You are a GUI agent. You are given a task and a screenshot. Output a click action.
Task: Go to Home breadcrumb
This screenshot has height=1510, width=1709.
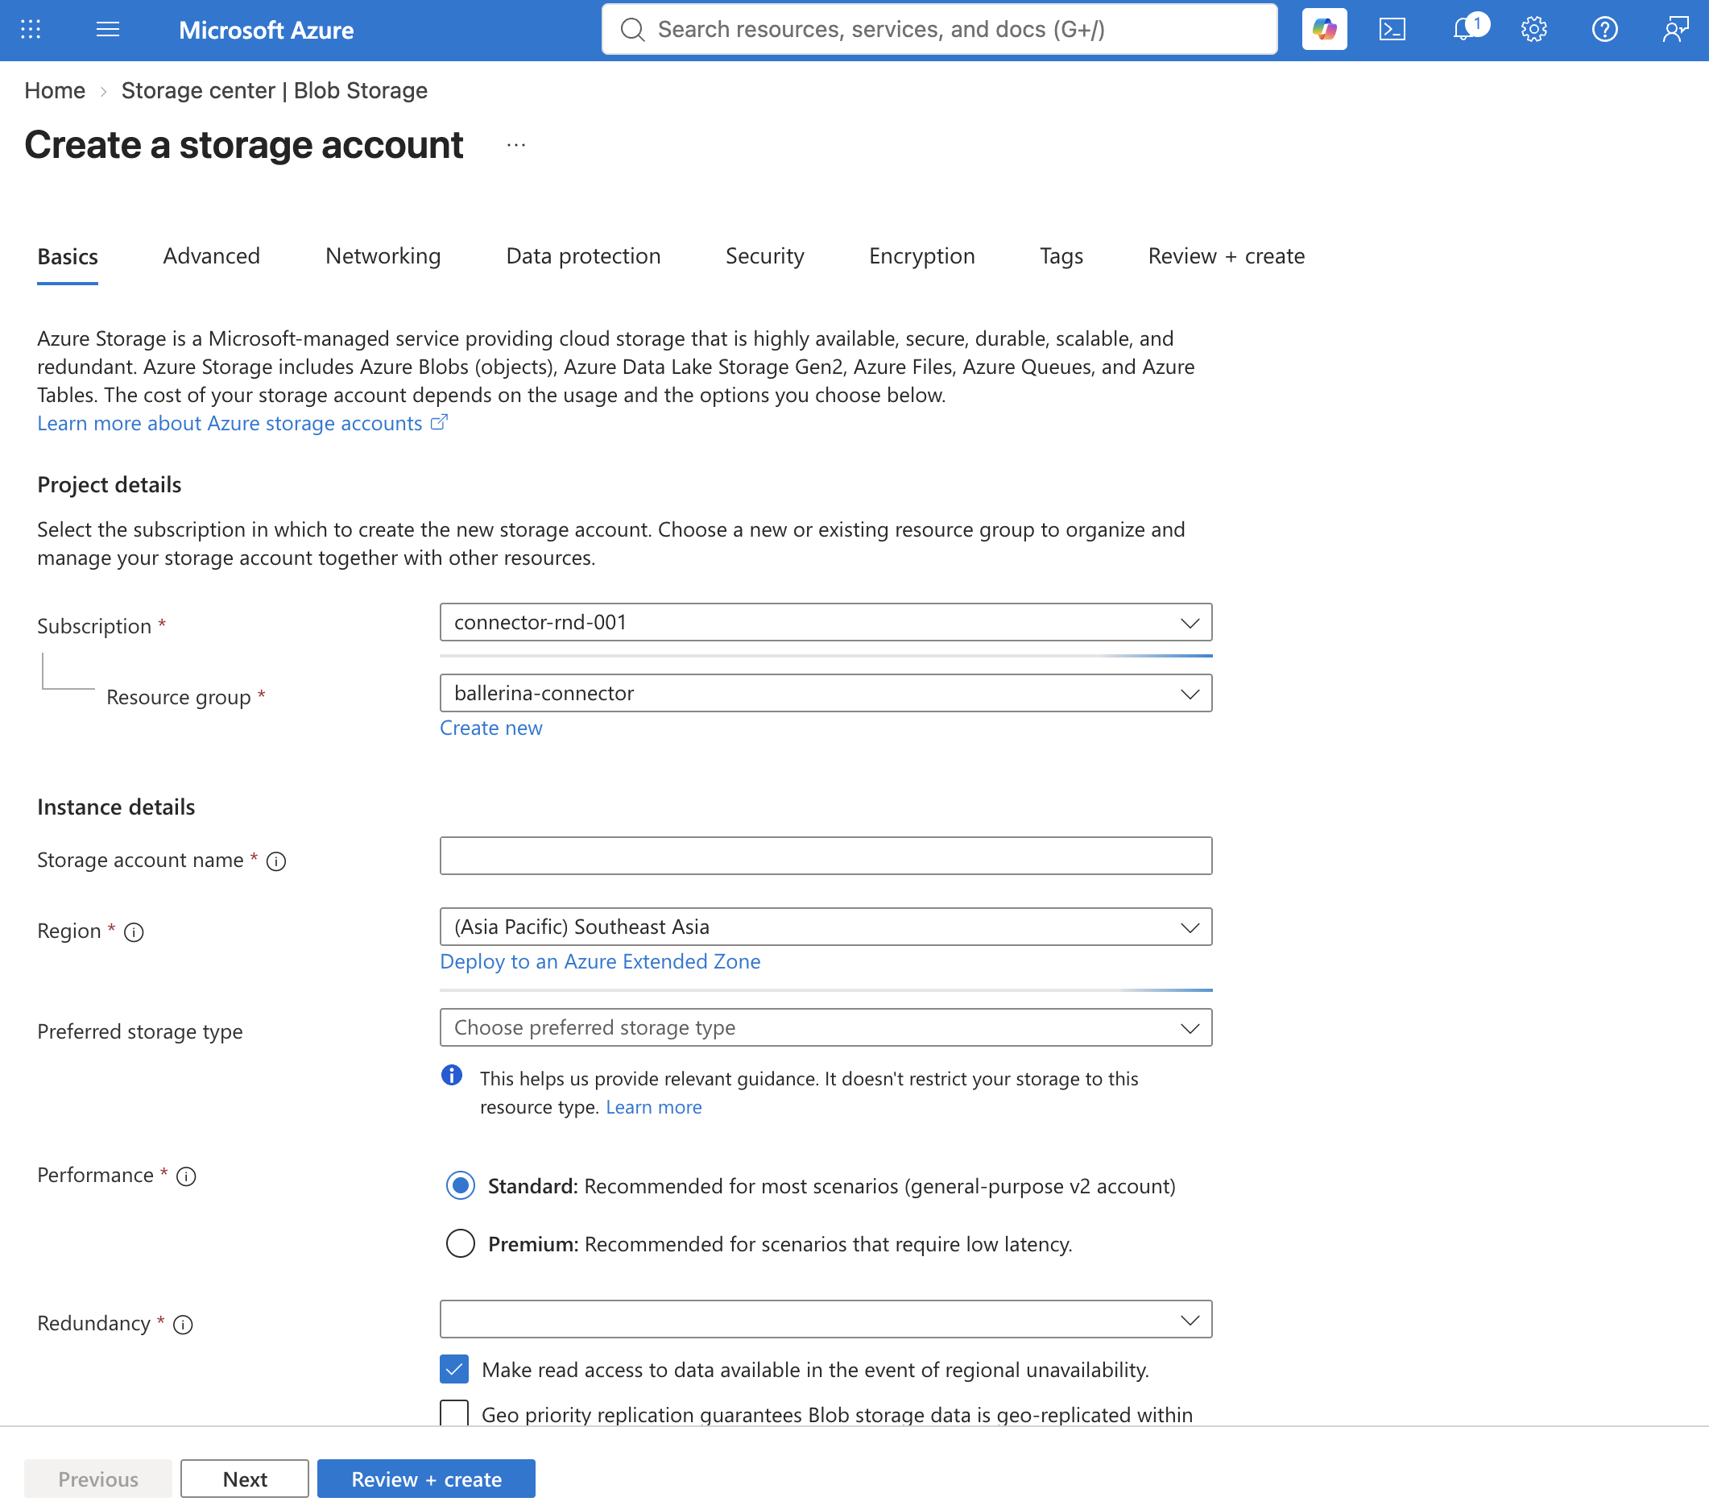[x=54, y=90]
